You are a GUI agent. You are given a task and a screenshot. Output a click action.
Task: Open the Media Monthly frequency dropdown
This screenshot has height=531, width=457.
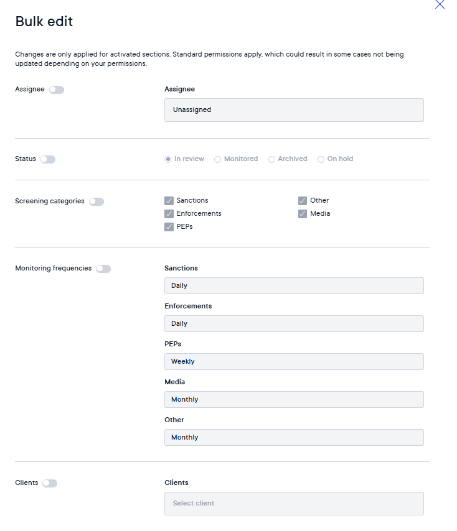[294, 400]
